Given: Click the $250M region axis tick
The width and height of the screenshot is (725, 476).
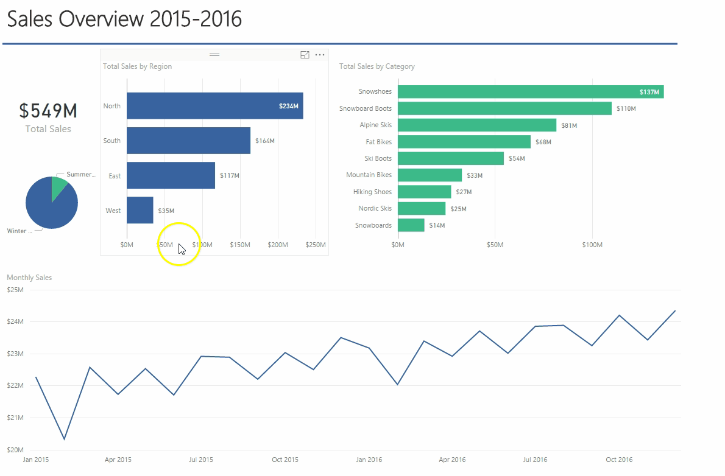Looking at the screenshot, I should [x=316, y=245].
